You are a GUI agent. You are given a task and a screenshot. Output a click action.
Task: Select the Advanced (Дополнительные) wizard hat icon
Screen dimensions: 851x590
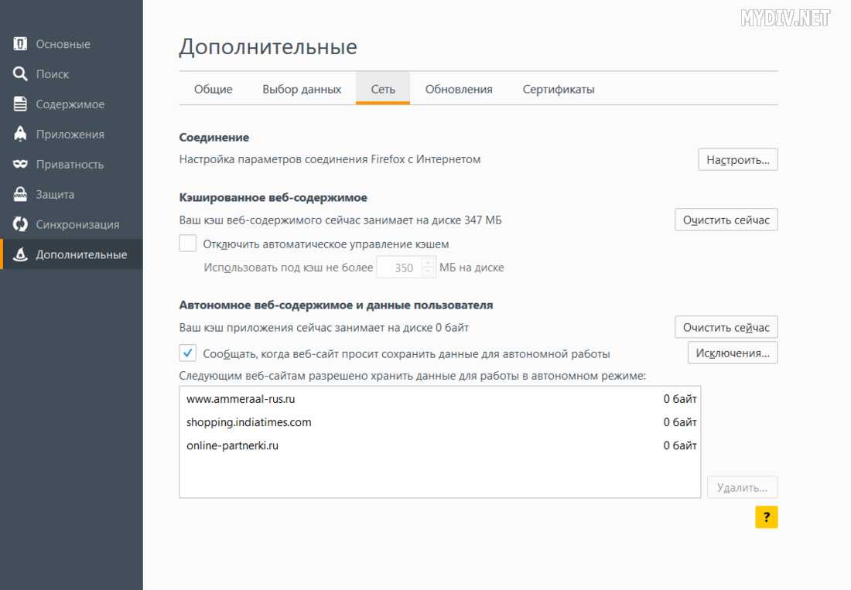(21, 254)
